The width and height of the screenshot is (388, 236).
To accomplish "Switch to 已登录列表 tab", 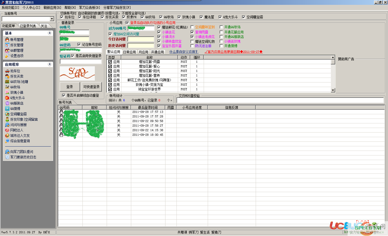I will (x=28, y=26).
